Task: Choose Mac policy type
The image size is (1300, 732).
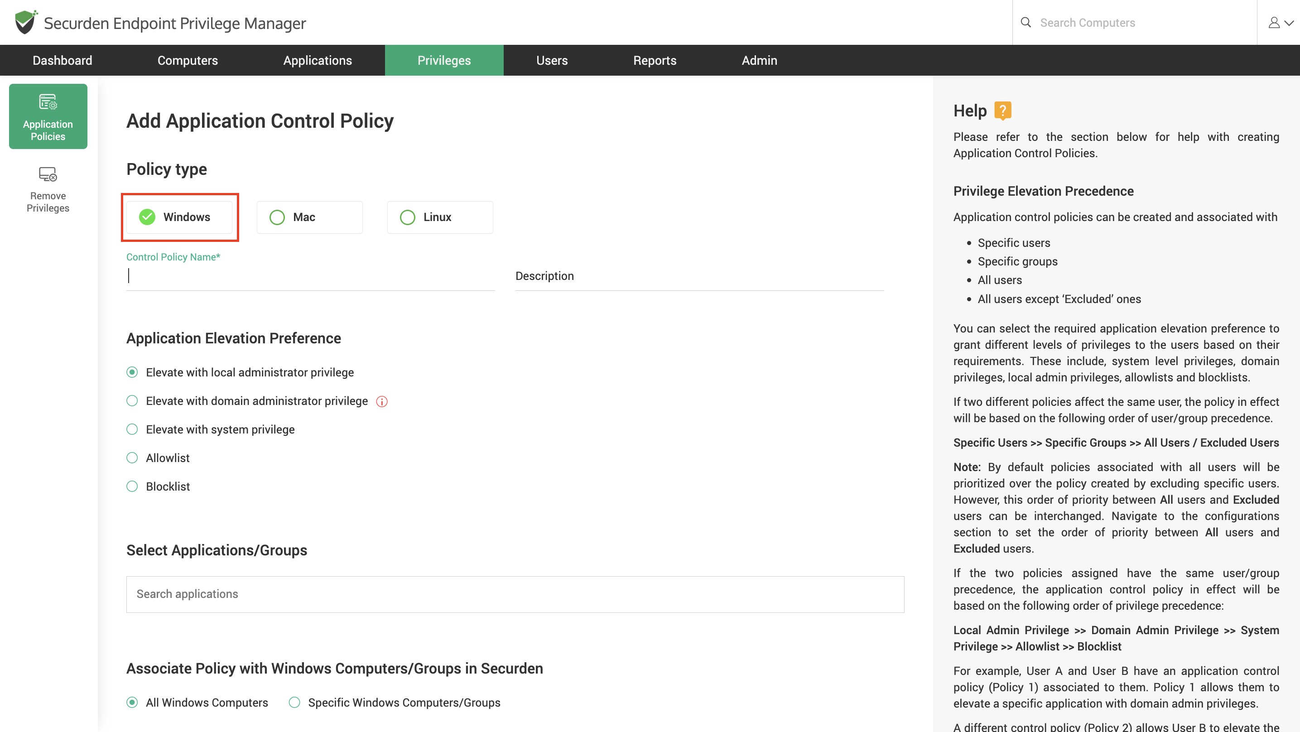Action: 310,217
